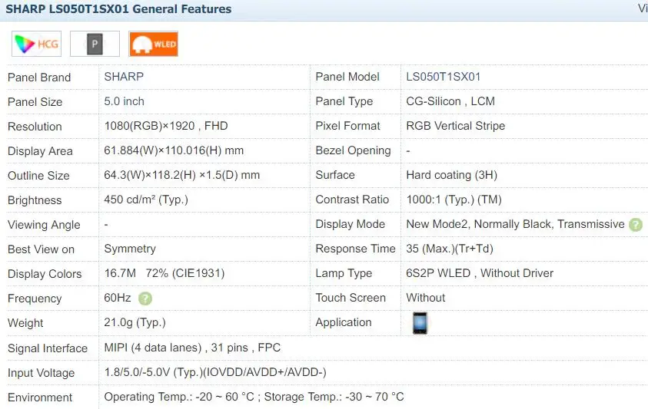This screenshot has height=409, width=648.
Task: Click the Panel Model label
Action: click(x=347, y=77)
